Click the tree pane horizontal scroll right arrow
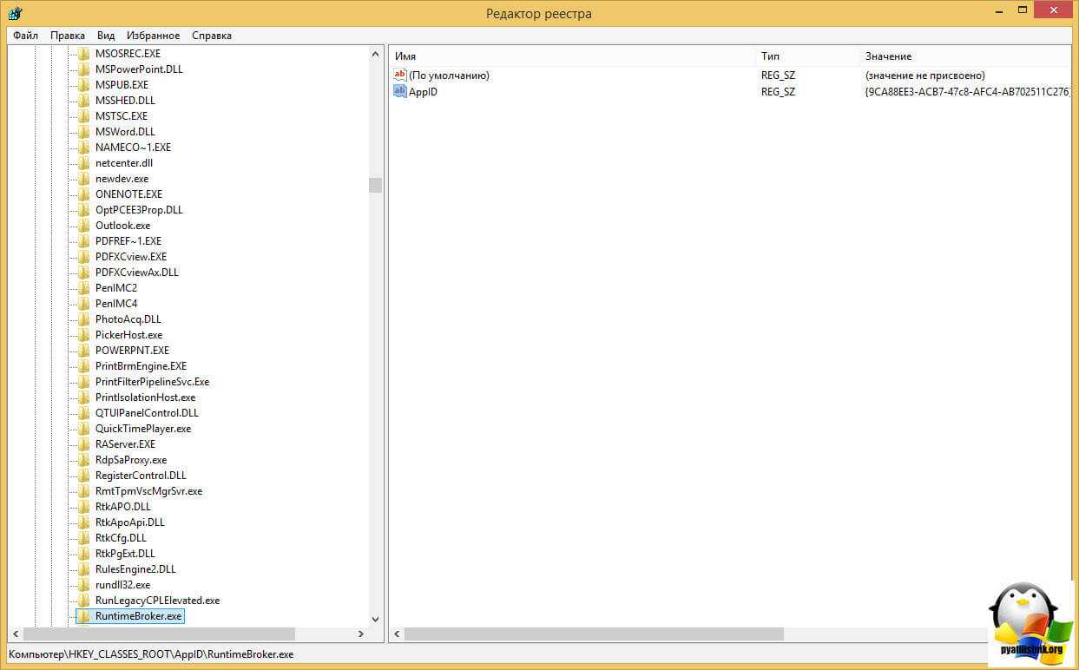This screenshot has width=1079, height=670. point(361,634)
